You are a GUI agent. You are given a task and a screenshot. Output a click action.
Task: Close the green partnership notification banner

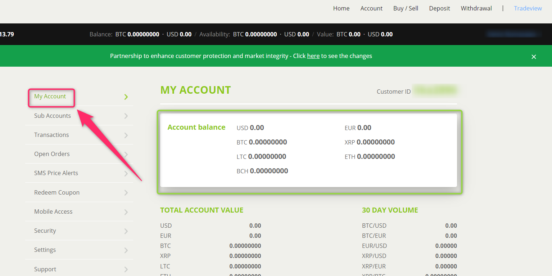534,57
